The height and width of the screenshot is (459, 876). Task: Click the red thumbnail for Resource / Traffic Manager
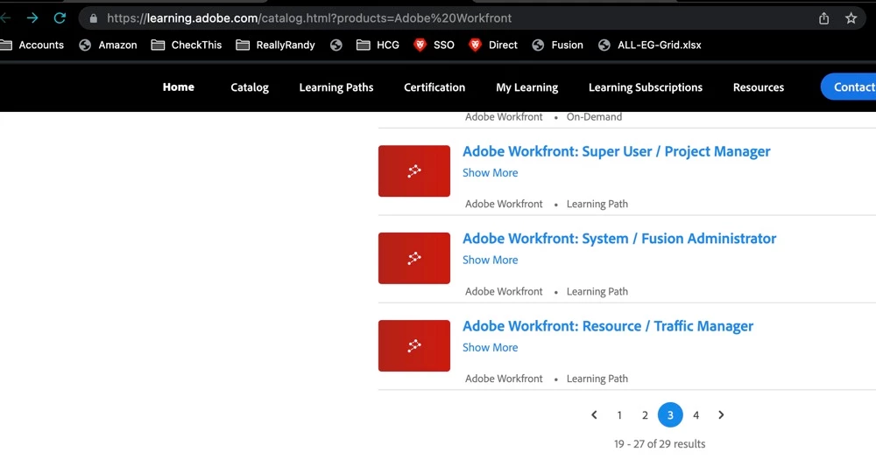click(x=414, y=346)
